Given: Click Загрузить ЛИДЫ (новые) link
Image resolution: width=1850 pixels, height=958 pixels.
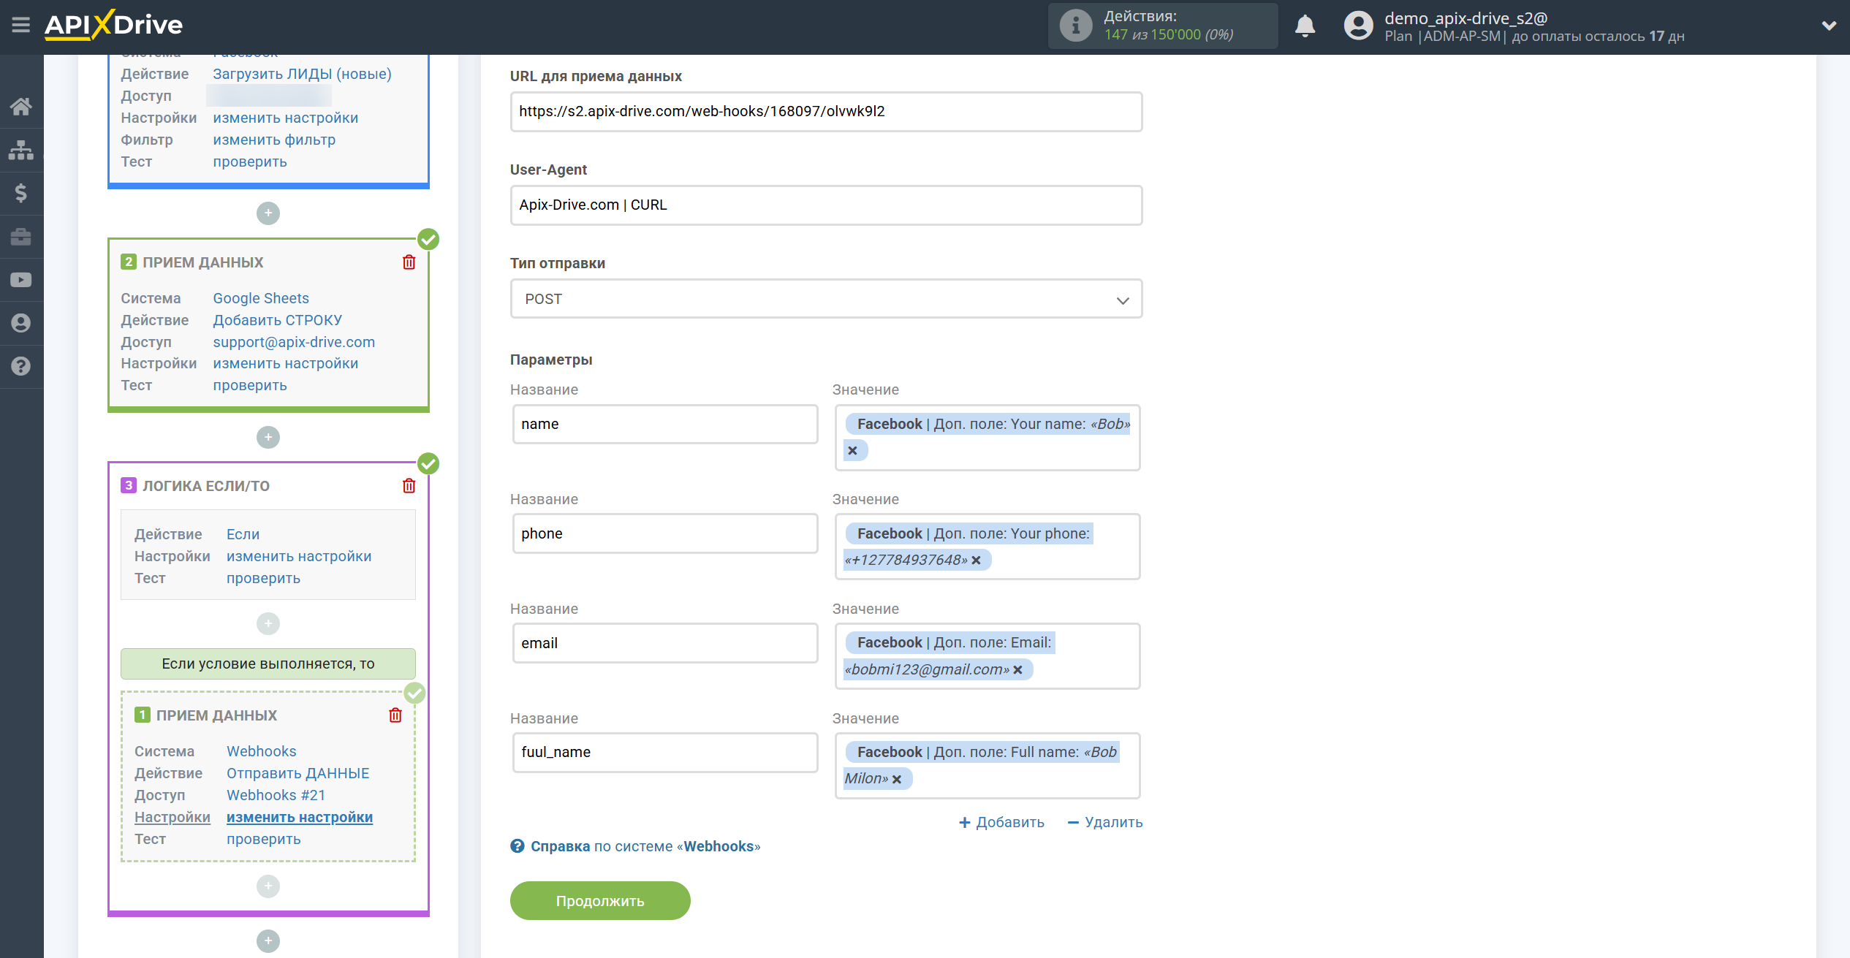Looking at the screenshot, I should [x=302, y=74].
